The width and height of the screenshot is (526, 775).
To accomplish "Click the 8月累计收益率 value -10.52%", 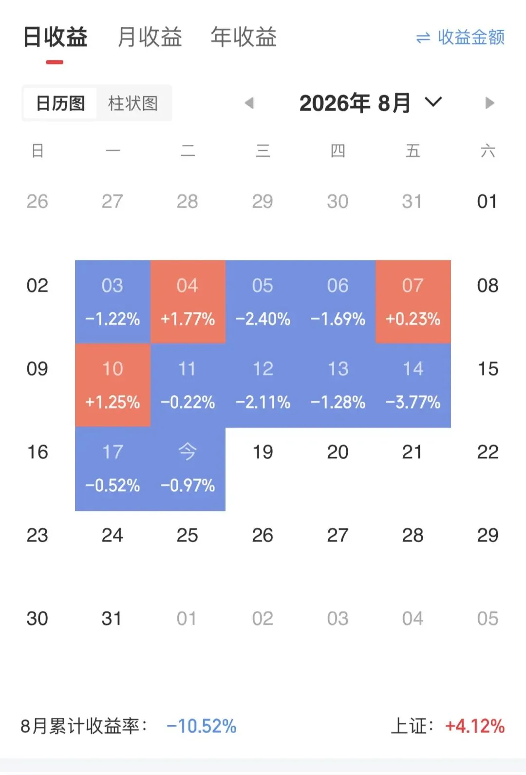I will tap(201, 726).
